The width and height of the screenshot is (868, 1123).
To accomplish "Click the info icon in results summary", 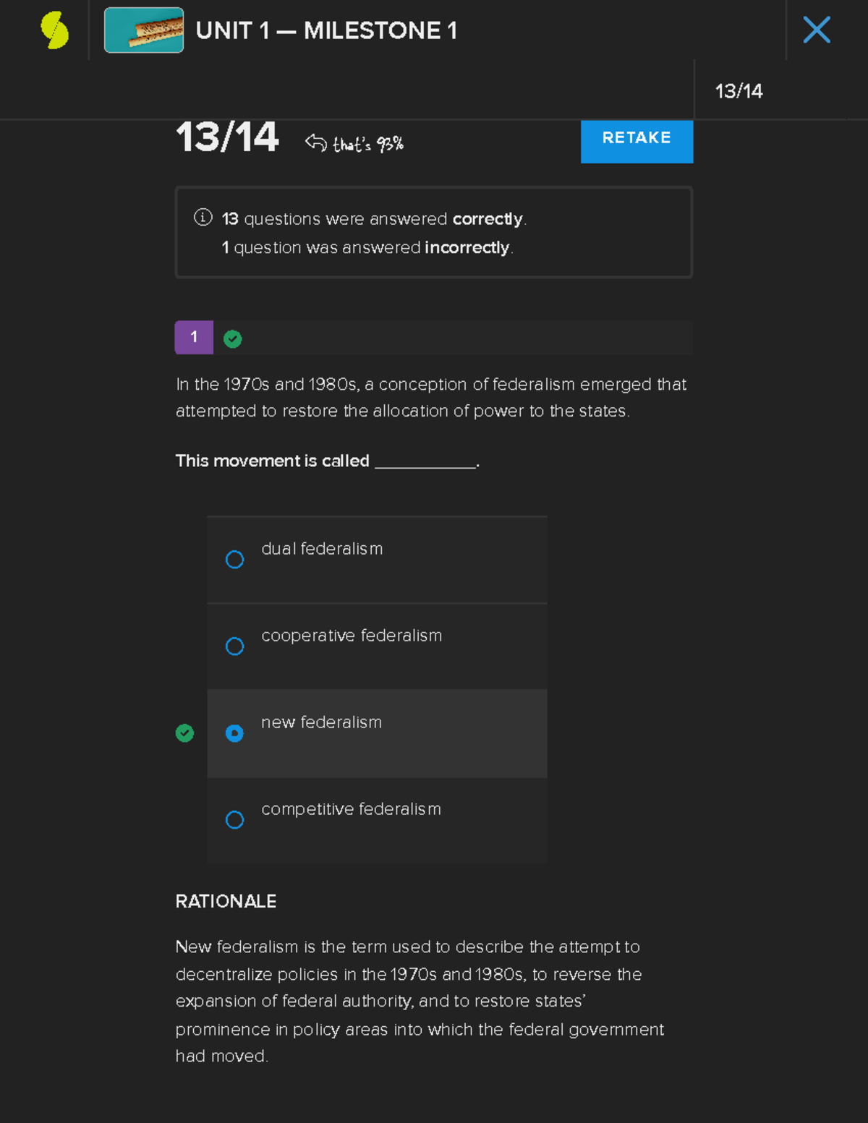I will tap(203, 217).
